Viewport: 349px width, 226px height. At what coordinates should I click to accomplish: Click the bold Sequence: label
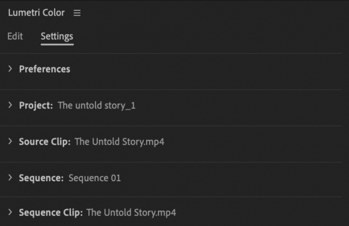(41, 178)
